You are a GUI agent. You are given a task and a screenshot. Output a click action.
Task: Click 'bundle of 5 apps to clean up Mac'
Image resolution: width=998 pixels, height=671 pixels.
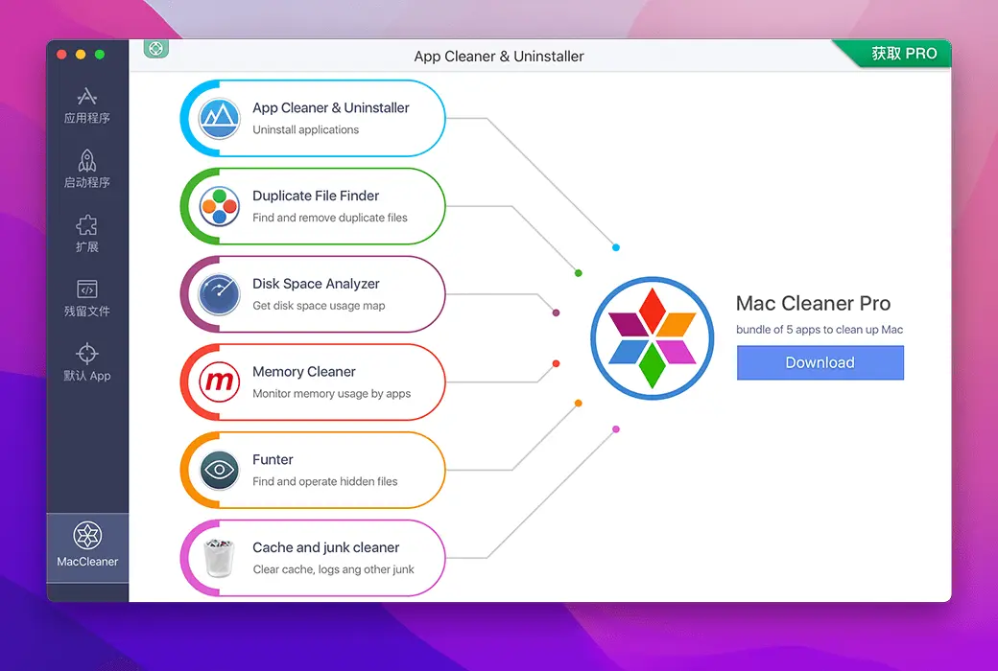point(820,330)
